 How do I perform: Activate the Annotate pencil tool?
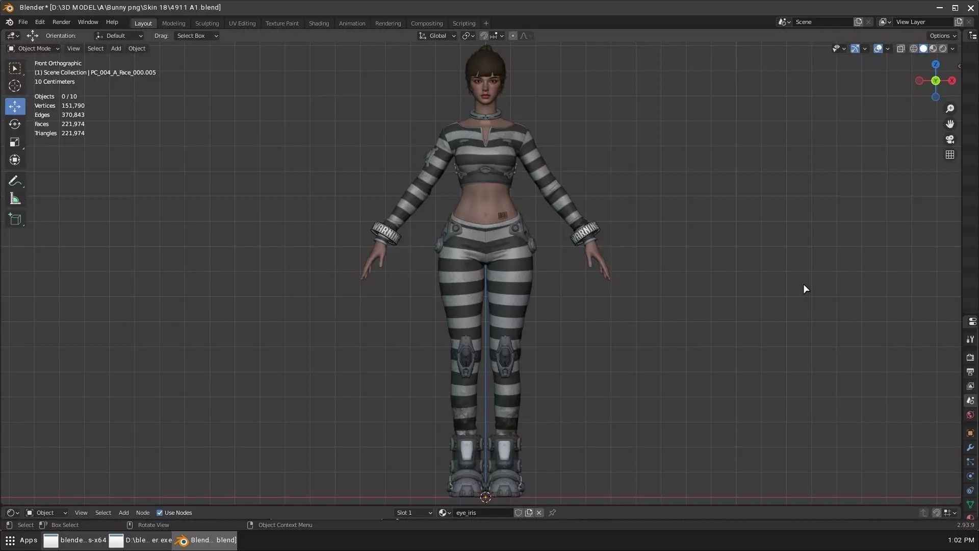point(15,181)
